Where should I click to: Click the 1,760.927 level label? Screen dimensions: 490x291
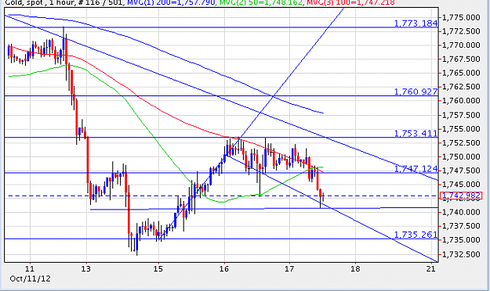pos(416,92)
